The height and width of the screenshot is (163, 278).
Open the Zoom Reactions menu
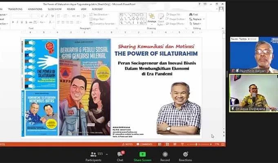185,156
